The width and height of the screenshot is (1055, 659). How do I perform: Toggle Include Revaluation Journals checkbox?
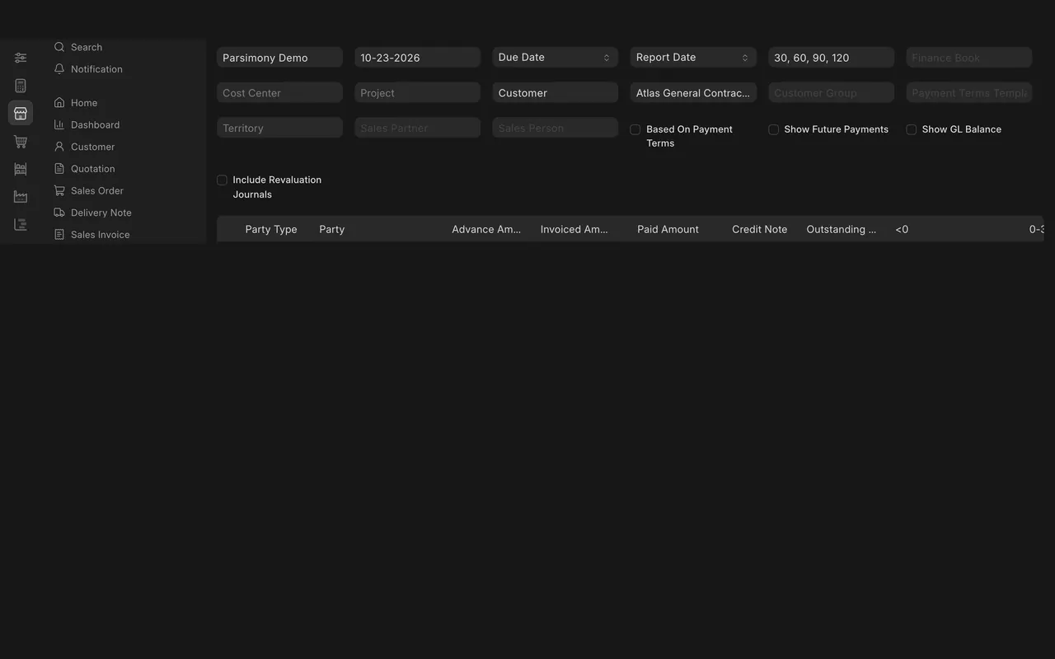pos(222,180)
